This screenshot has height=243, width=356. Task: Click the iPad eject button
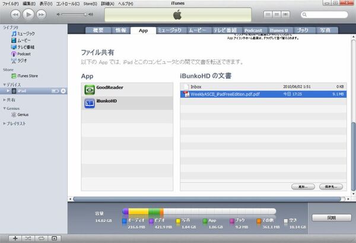click(x=63, y=91)
